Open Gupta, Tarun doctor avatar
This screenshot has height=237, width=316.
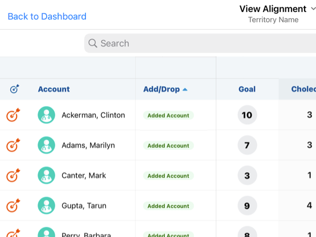(46, 205)
